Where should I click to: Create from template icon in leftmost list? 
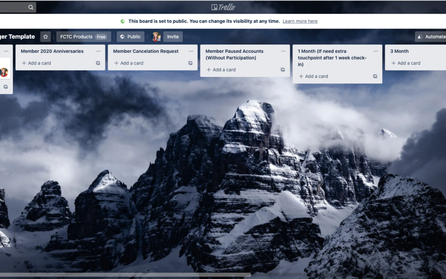[6, 87]
